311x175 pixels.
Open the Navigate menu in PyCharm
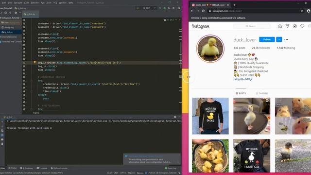tap(18, 3)
